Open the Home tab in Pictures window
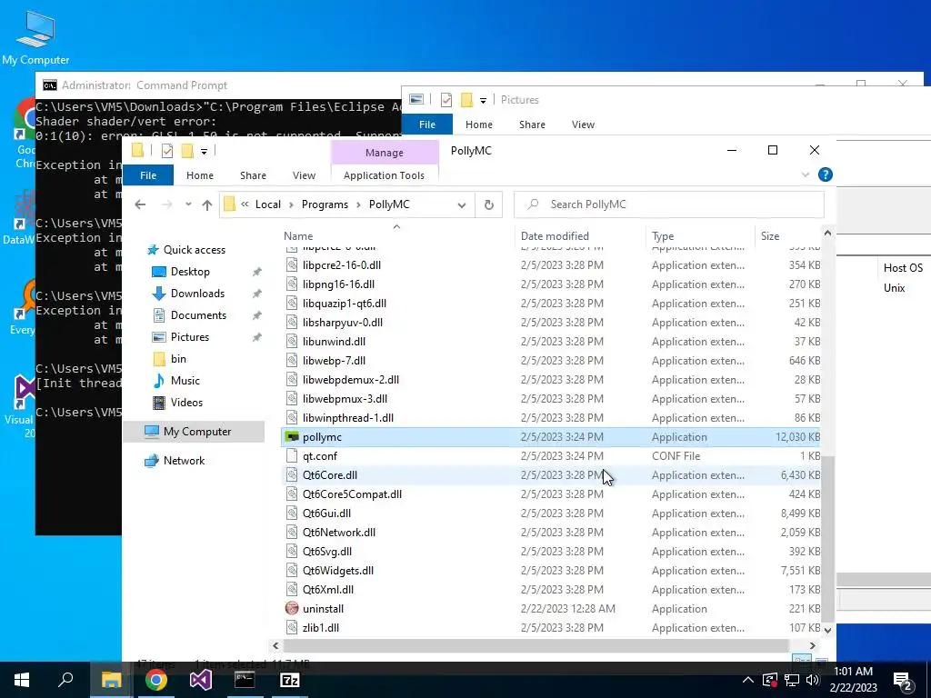 pos(478,124)
